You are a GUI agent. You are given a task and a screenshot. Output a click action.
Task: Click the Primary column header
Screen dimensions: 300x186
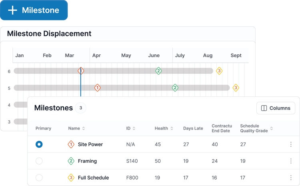pyautogui.click(x=43, y=128)
